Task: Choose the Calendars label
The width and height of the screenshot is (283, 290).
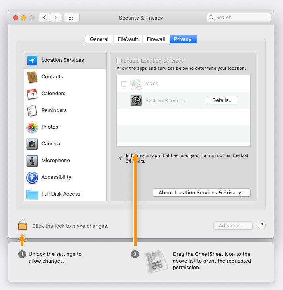Action: (x=53, y=93)
